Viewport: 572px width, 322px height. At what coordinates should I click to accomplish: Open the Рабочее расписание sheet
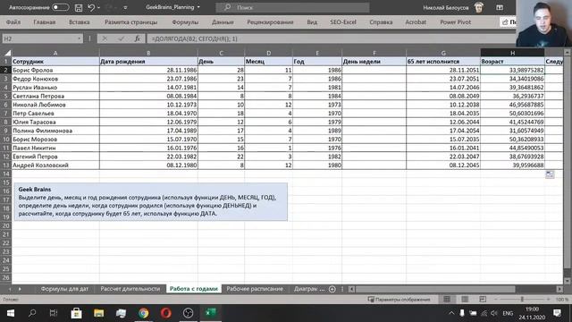tap(255, 289)
